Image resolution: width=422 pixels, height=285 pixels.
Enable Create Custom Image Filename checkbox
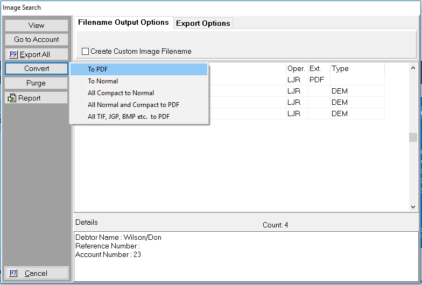pyautogui.click(x=86, y=52)
